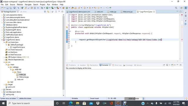The height and width of the screenshot is (106, 188).
Task: Click the Run External Tools toolbar icon
Action: 58,8
